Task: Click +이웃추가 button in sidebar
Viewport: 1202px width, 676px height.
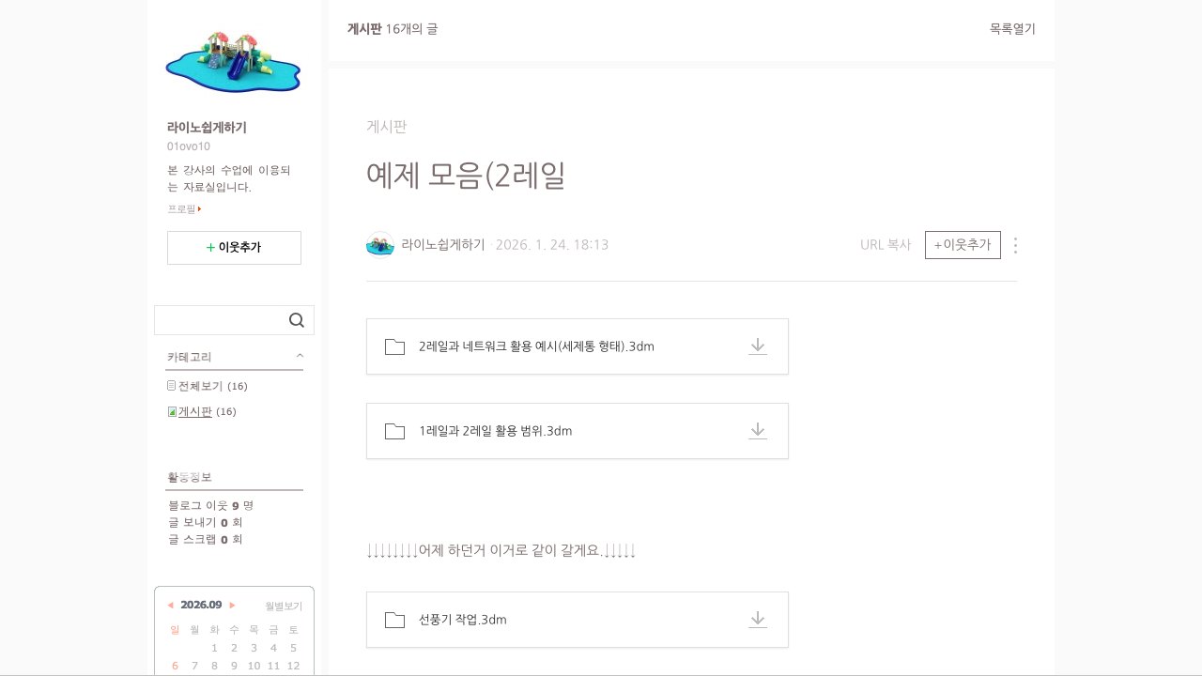Action: [234, 248]
